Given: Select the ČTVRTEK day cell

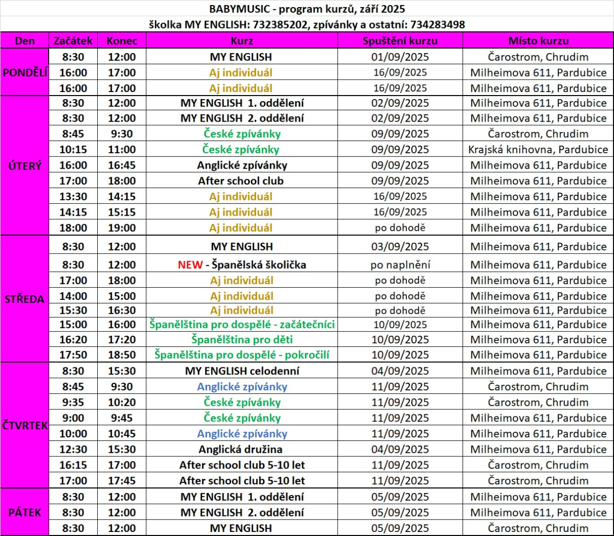Looking at the screenshot, I should [x=25, y=426].
